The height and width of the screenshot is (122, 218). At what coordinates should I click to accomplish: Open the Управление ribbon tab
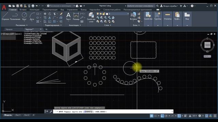pyautogui.click(x=72, y=10)
